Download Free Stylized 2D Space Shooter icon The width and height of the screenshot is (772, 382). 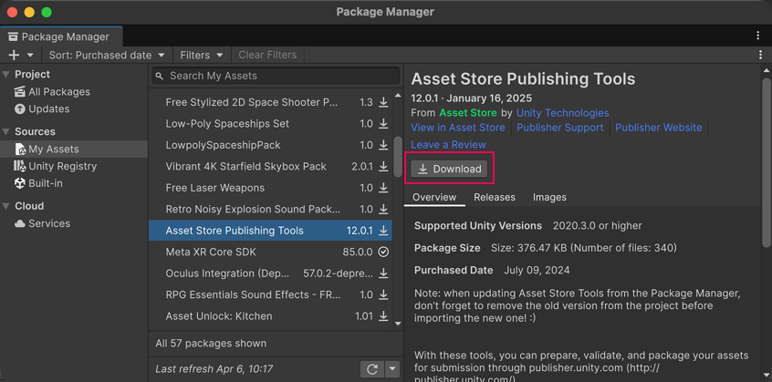tap(383, 102)
